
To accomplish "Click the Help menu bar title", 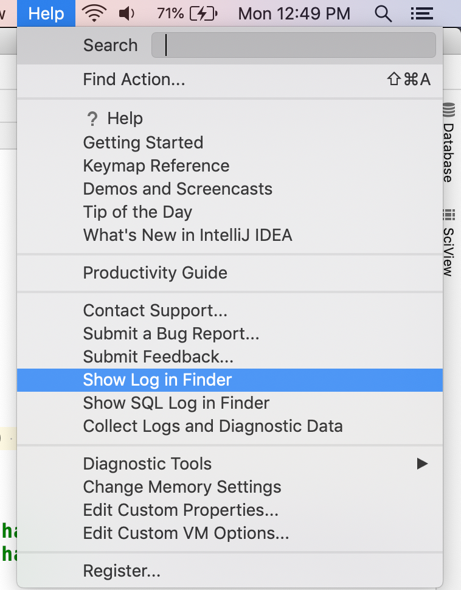I will (x=46, y=13).
